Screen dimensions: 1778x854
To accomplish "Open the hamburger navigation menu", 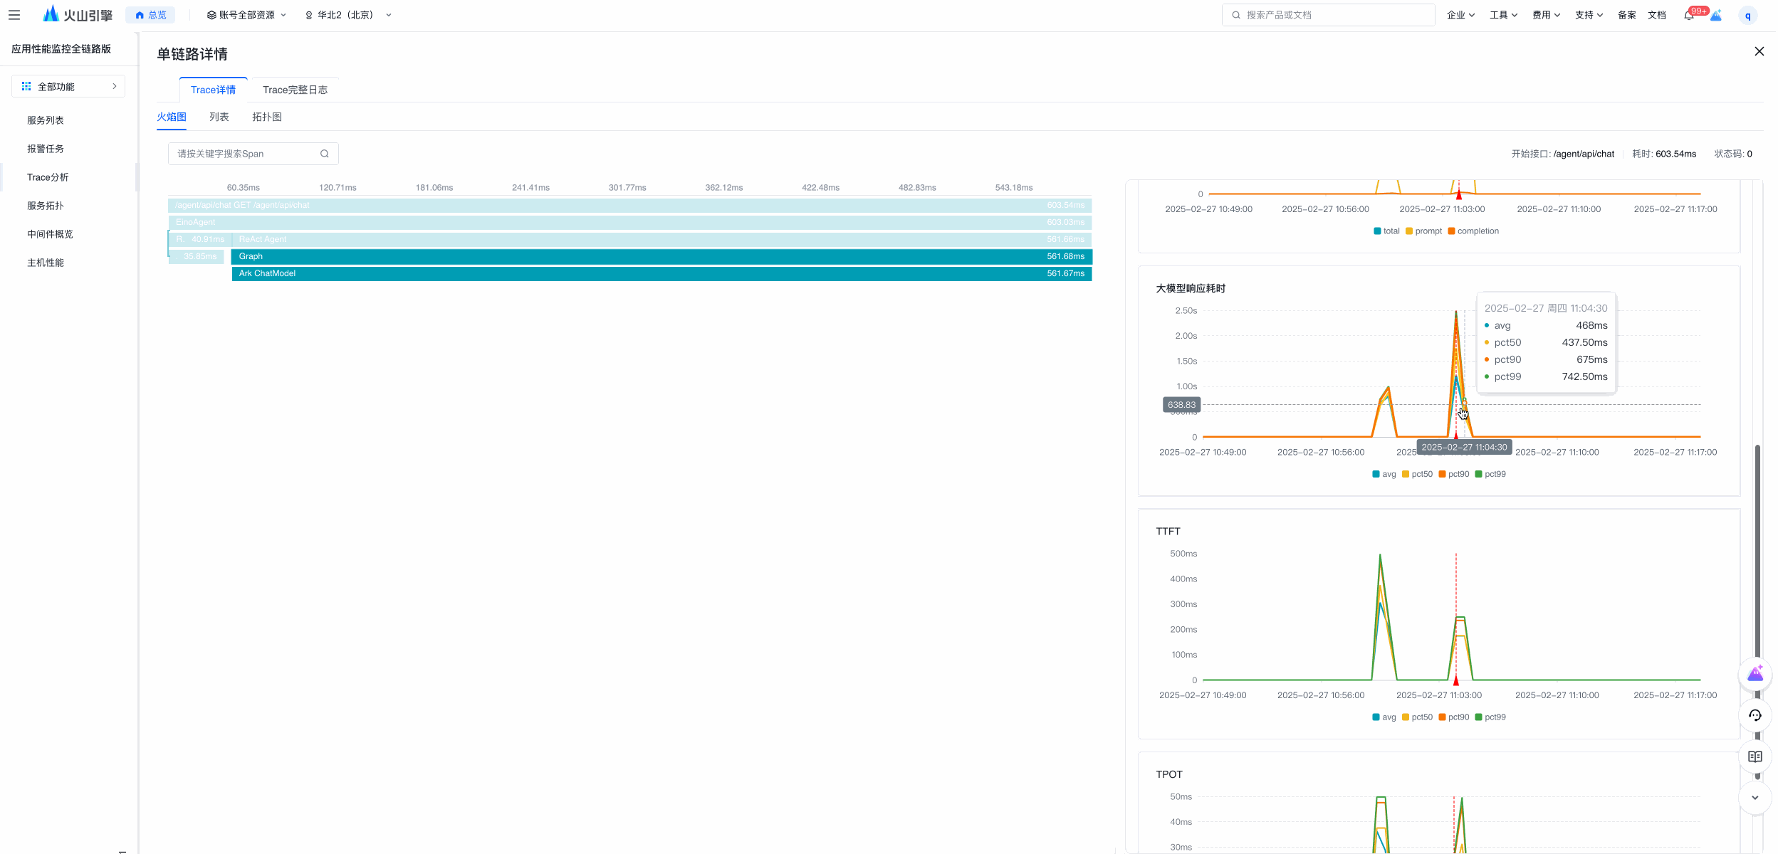I will point(14,15).
